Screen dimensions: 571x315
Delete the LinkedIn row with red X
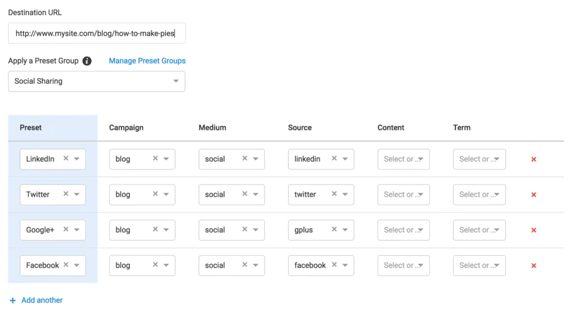pos(534,159)
